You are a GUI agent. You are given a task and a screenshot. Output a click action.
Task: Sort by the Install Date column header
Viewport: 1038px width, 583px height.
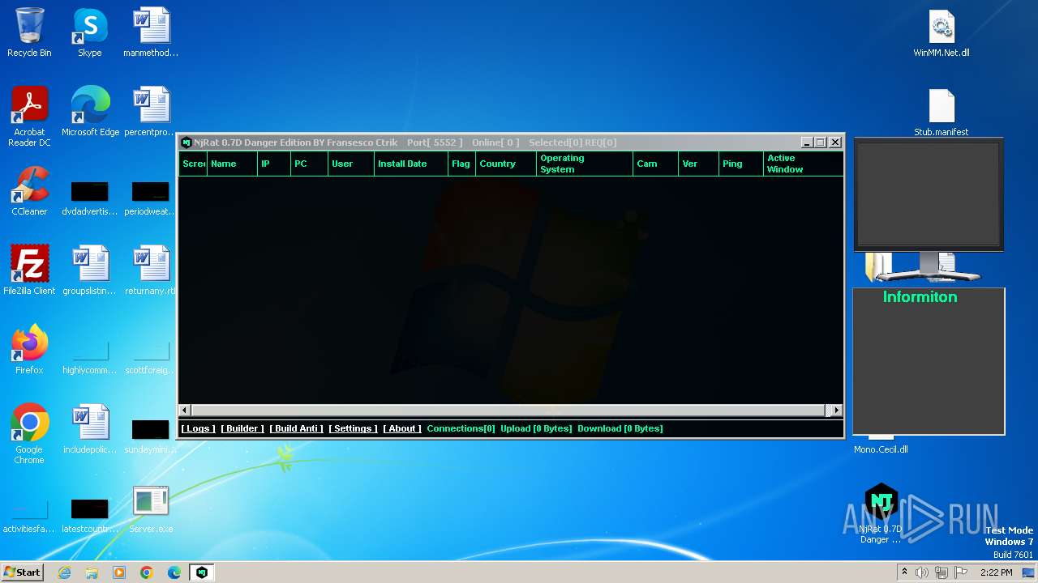[411, 164]
